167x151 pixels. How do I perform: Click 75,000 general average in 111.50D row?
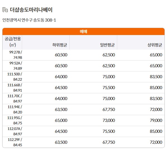click(x=109, y=77)
